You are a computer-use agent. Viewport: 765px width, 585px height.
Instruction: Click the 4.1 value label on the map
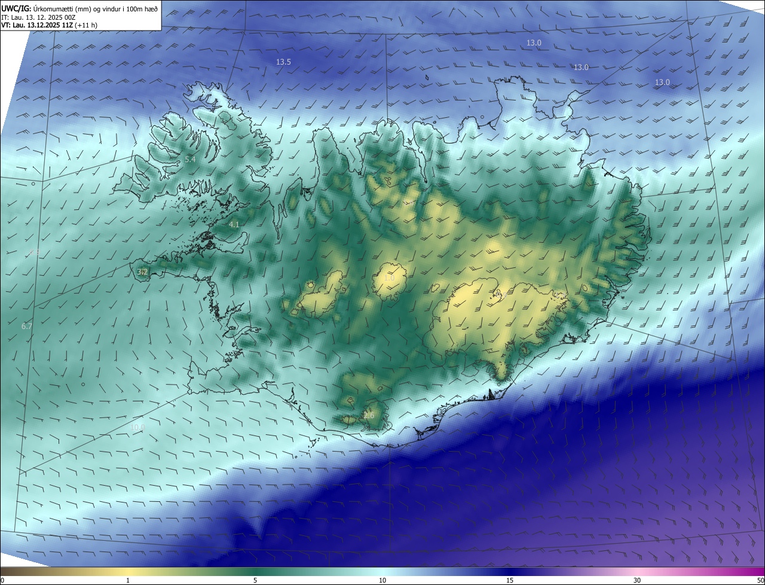coord(234,225)
